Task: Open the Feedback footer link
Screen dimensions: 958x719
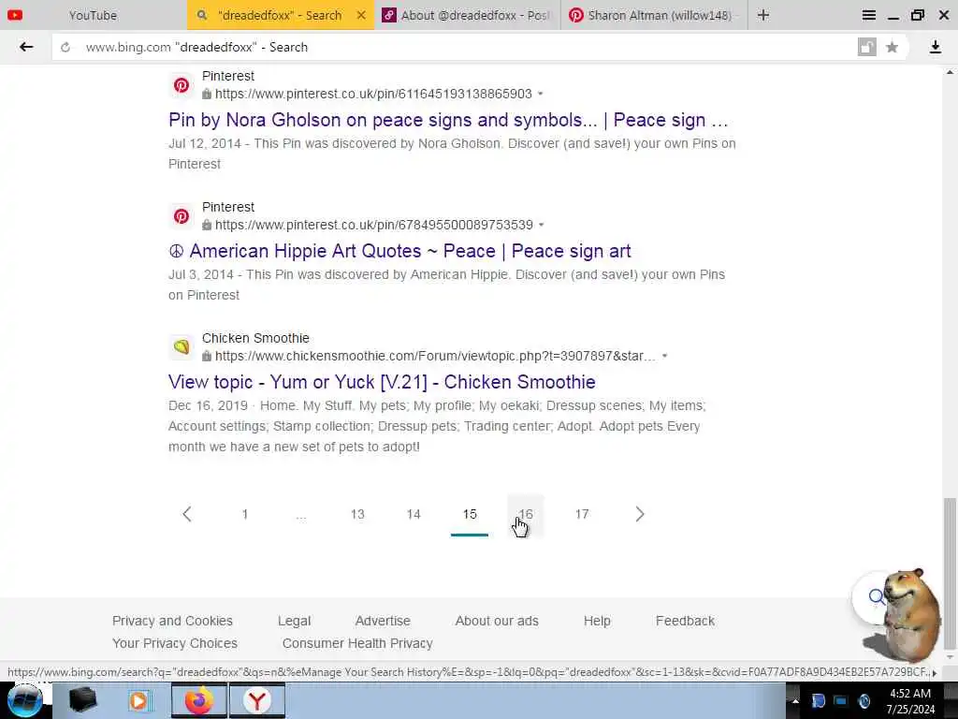Action: [x=685, y=621]
